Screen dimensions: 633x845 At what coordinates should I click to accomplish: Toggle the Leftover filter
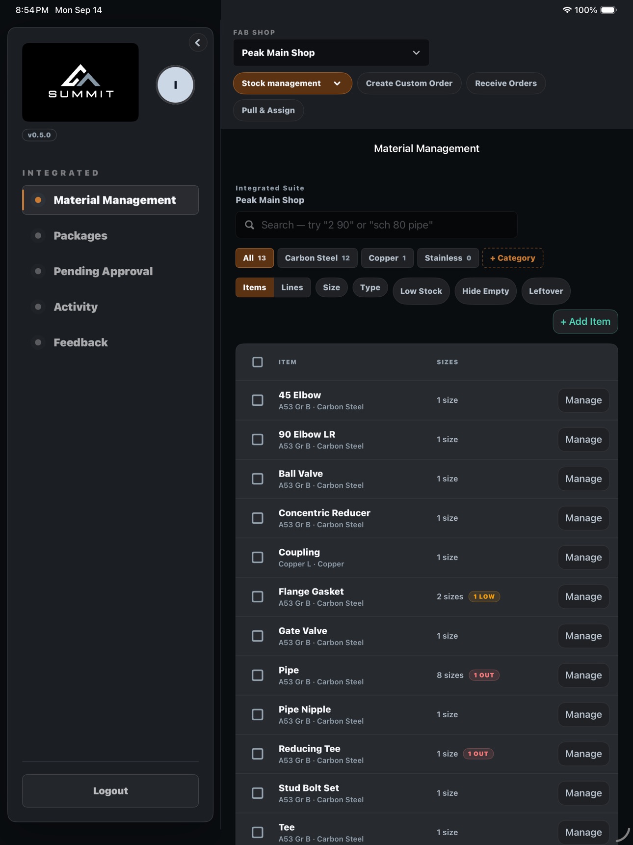pos(546,291)
